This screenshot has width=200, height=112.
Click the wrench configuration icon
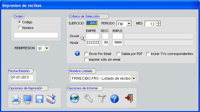(89, 98)
